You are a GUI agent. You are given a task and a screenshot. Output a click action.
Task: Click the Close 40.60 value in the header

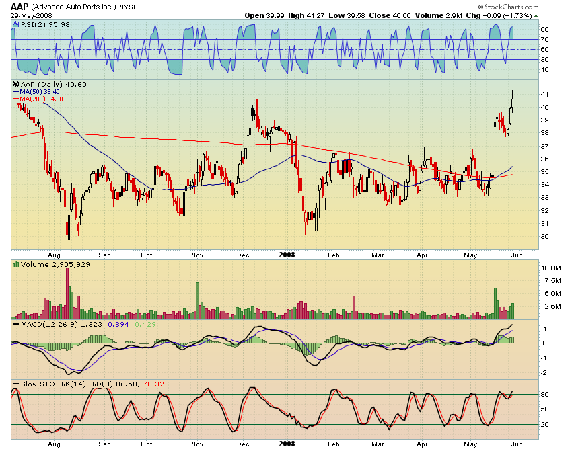390,15
